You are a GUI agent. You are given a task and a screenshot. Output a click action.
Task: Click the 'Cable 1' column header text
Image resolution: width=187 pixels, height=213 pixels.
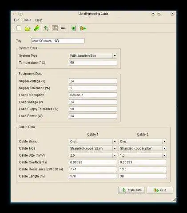(92, 134)
